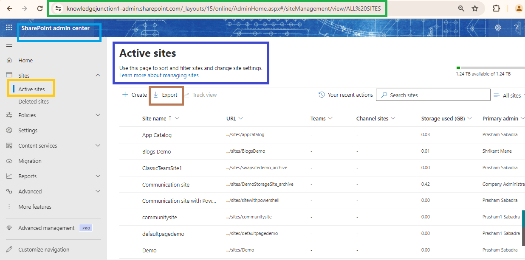Bookmark the page with star icon
Image resolution: width=525 pixels, height=260 pixels.
click(x=475, y=8)
